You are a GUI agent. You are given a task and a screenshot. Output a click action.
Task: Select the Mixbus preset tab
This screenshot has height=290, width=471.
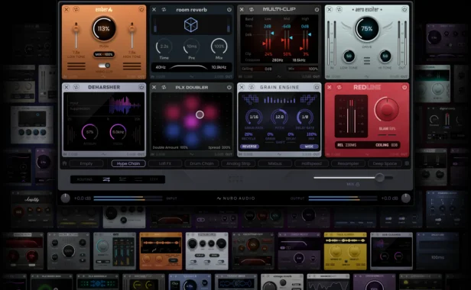[274, 163]
